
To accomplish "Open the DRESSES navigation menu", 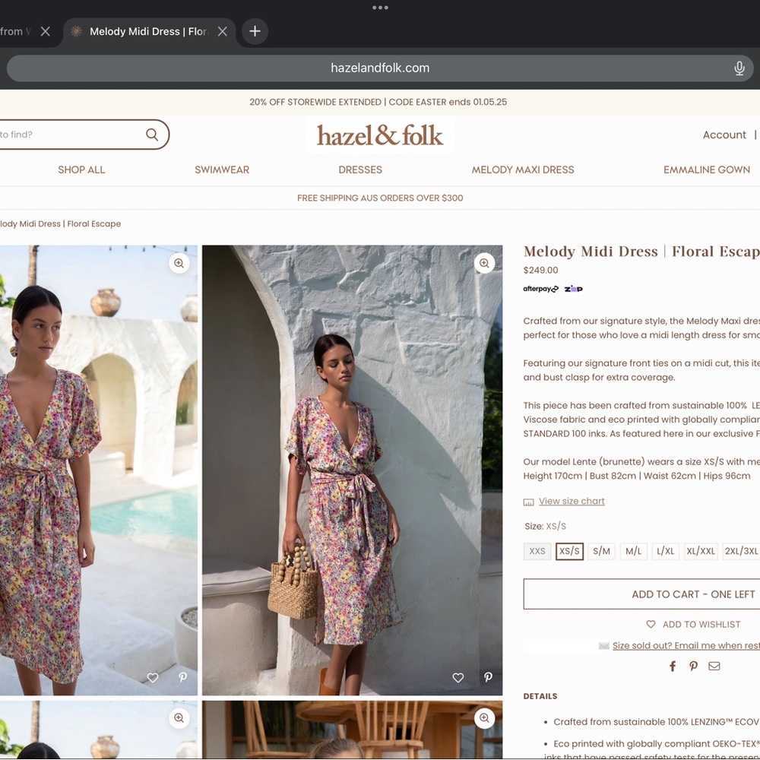I will pyautogui.click(x=360, y=169).
